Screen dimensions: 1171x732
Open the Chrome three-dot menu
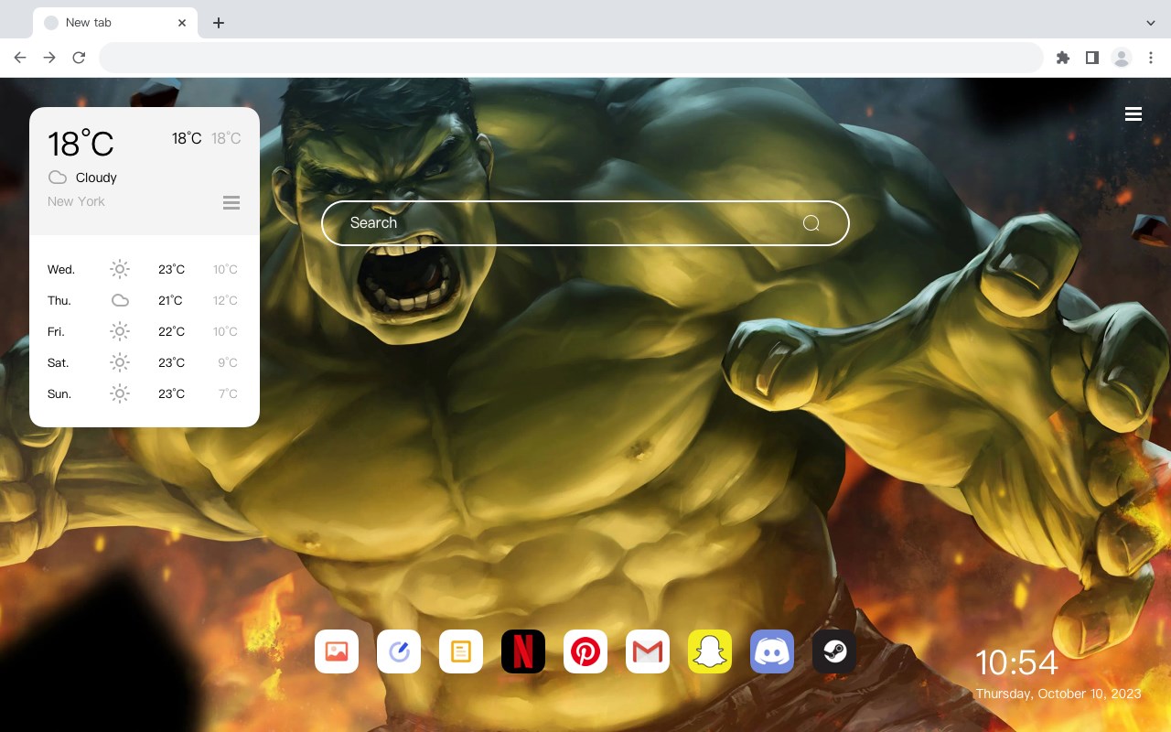[1151, 58]
